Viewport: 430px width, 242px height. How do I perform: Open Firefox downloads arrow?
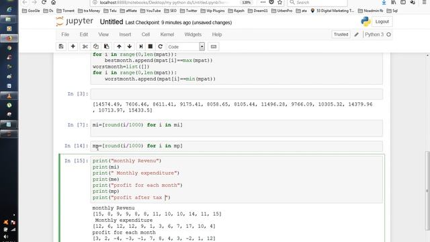point(384,2)
